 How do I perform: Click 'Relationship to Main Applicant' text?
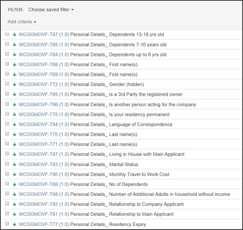[x=141, y=214]
